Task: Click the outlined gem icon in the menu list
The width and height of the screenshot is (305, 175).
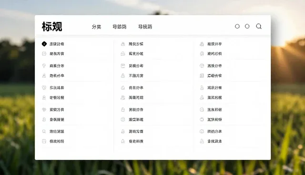Action: [44, 66]
